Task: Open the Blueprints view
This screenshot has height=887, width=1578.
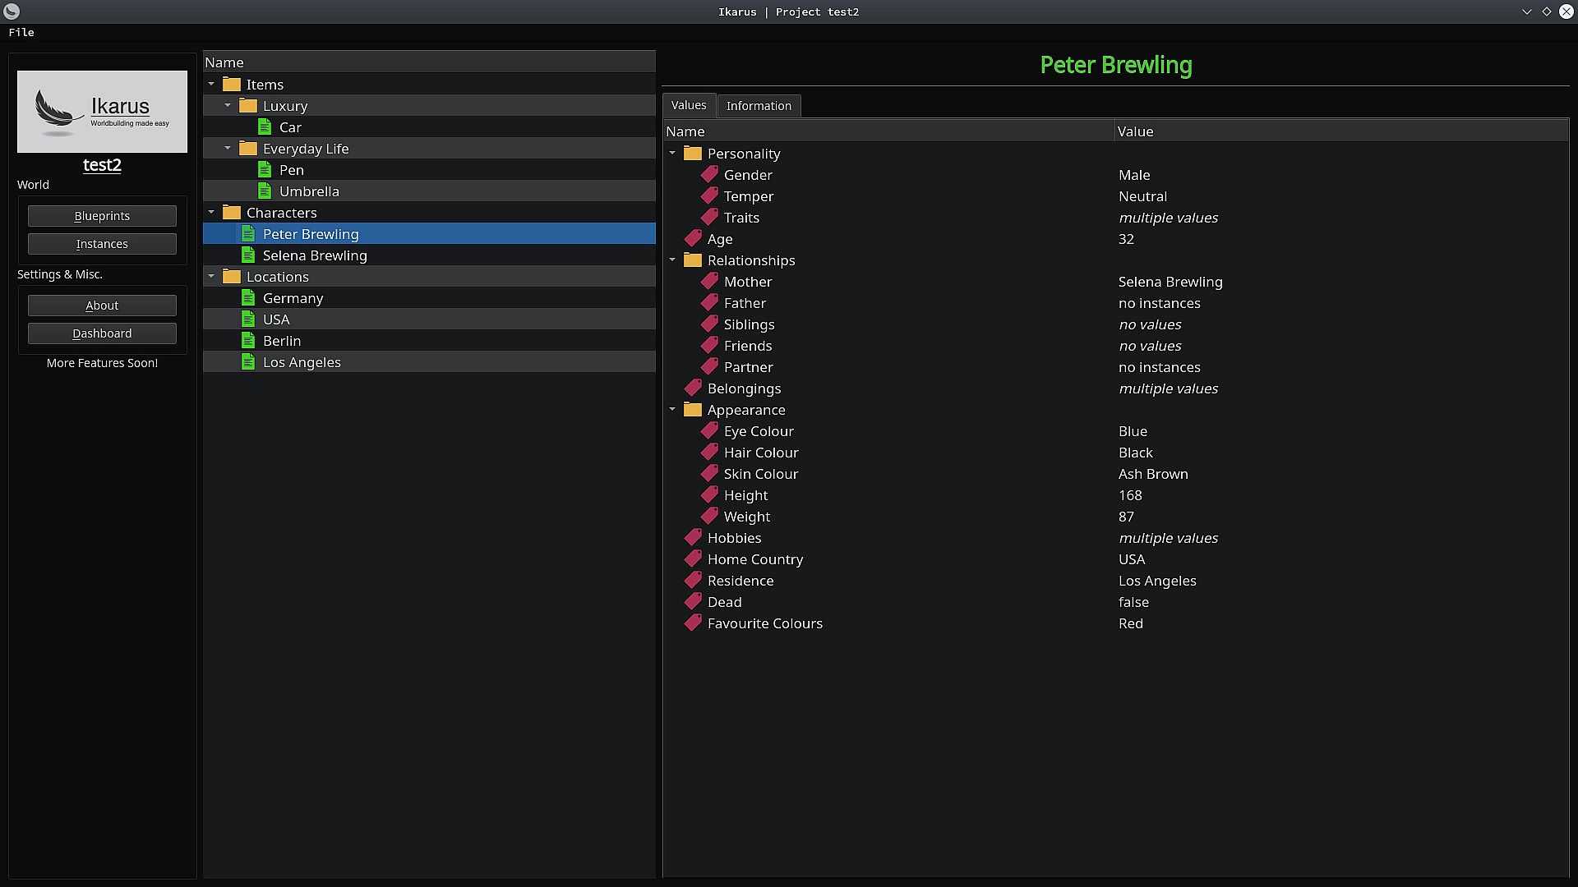Action: pyautogui.click(x=102, y=216)
